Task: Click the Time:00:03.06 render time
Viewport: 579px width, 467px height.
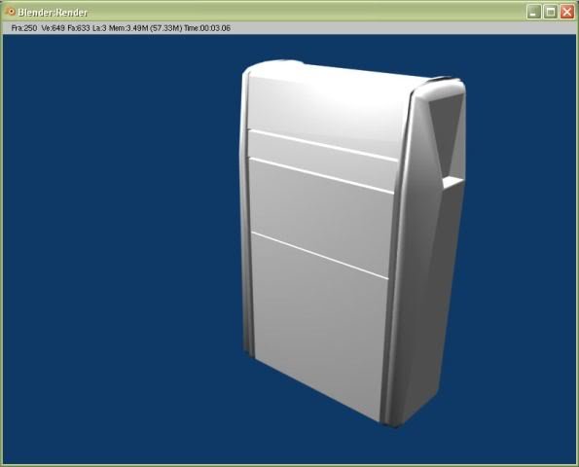Action: pyautogui.click(x=207, y=28)
